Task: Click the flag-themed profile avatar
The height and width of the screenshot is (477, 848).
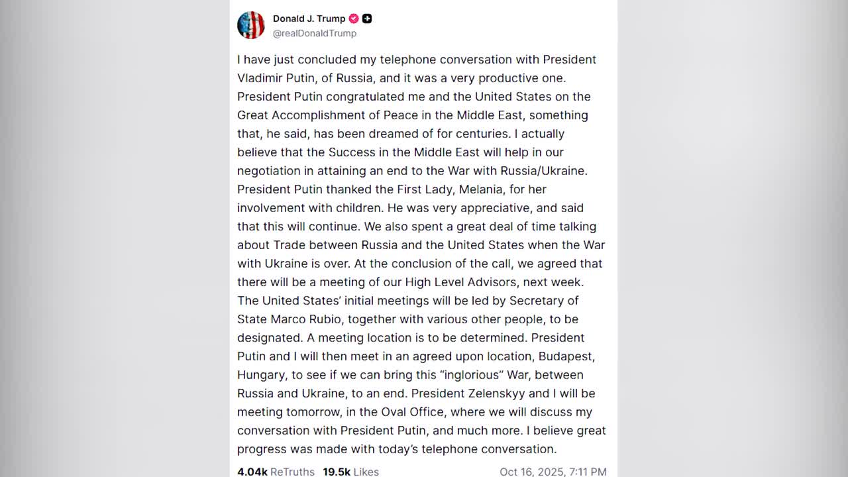Action: click(x=251, y=25)
